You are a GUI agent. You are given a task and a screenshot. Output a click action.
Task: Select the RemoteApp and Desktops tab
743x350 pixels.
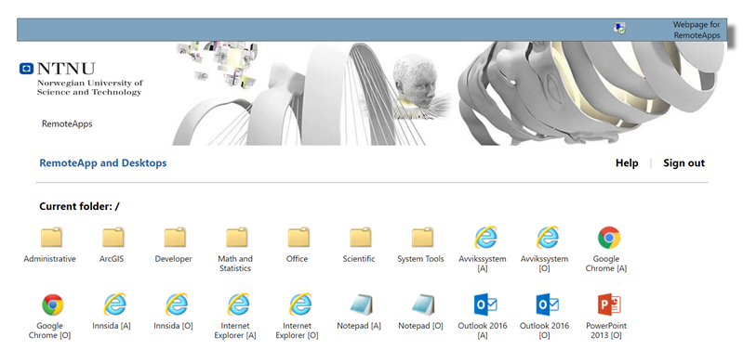103,163
